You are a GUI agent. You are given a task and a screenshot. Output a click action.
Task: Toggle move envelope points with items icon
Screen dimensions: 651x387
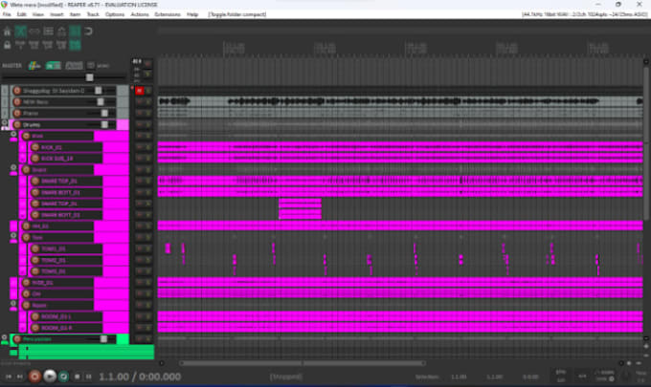pos(61,32)
